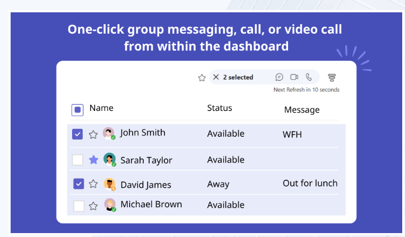This screenshot has width=405, height=237.
Task: Favorite John Smith with star icon
Action: point(93,134)
